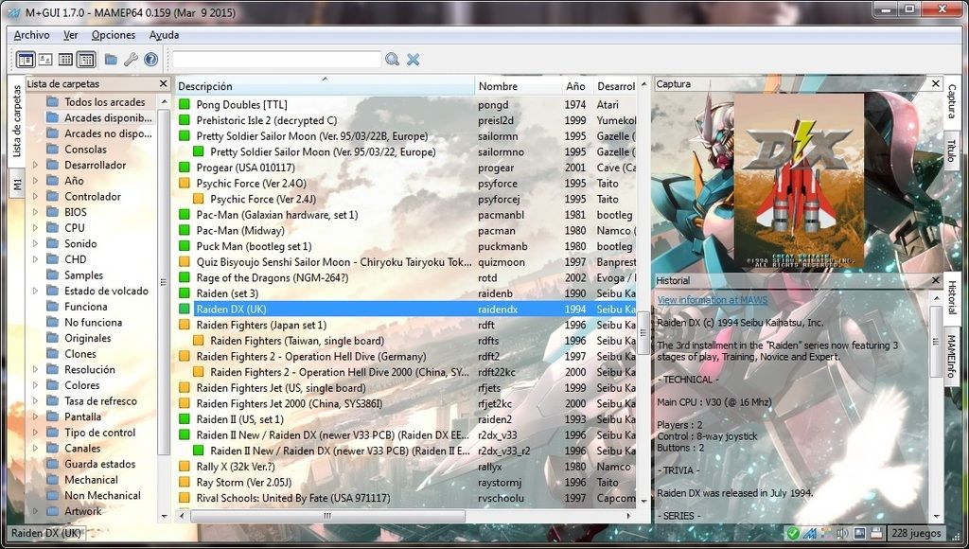The height and width of the screenshot is (549, 969).
Task: Expand the CPU folder tree node
Action: click(x=35, y=228)
